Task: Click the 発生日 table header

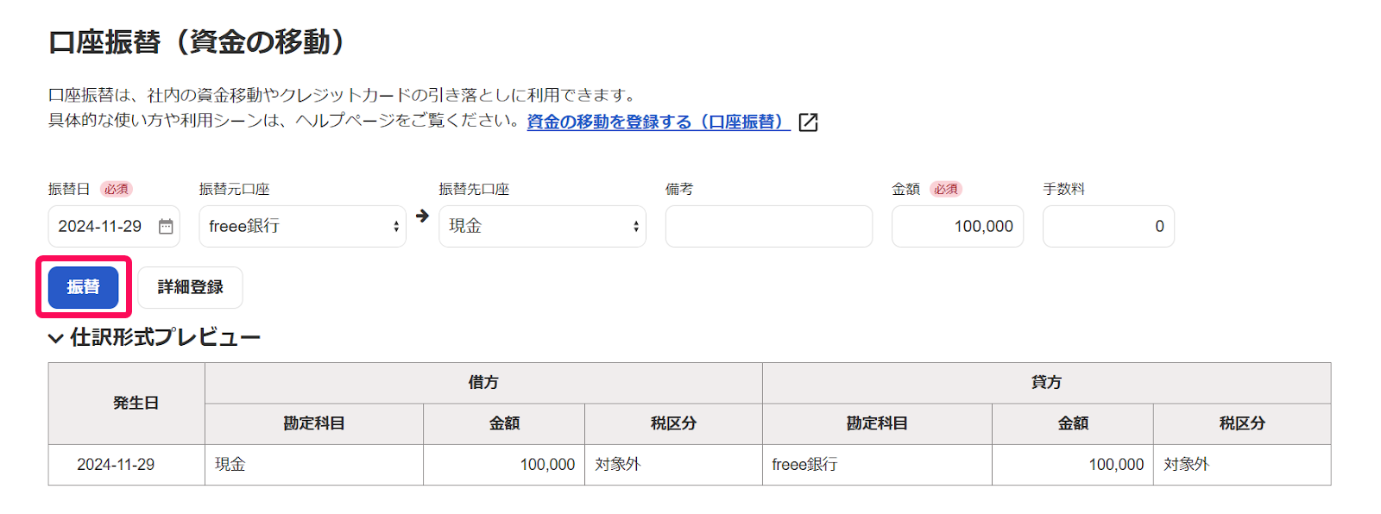Action: click(136, 404)
